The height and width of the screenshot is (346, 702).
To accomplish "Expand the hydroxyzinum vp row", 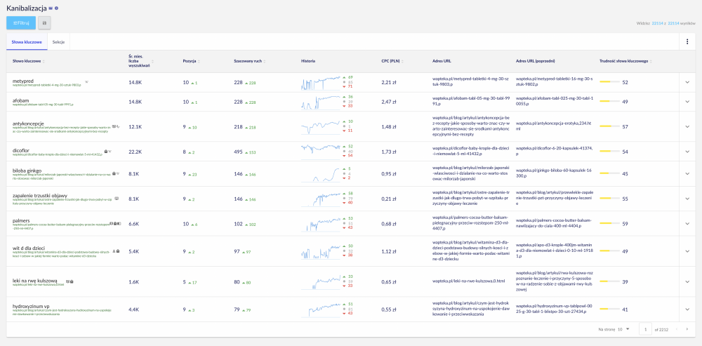I will (687, 309).
